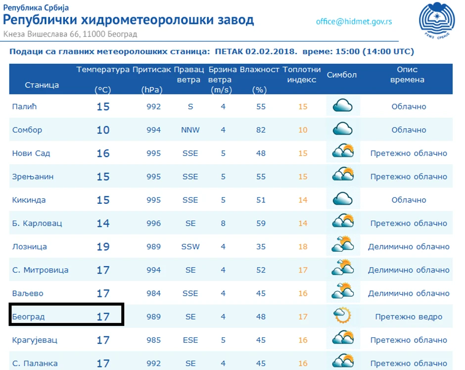Screen dimensions: 465x370
Task: Click the highlighted Београд temperature value
Action: pyautogui.click(x=104, y=316)
